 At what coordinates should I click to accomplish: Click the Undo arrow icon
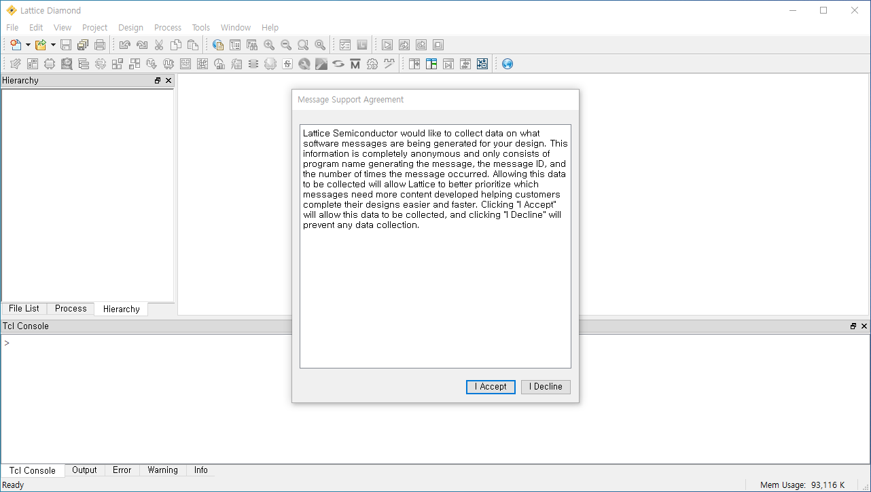(124, 45)
